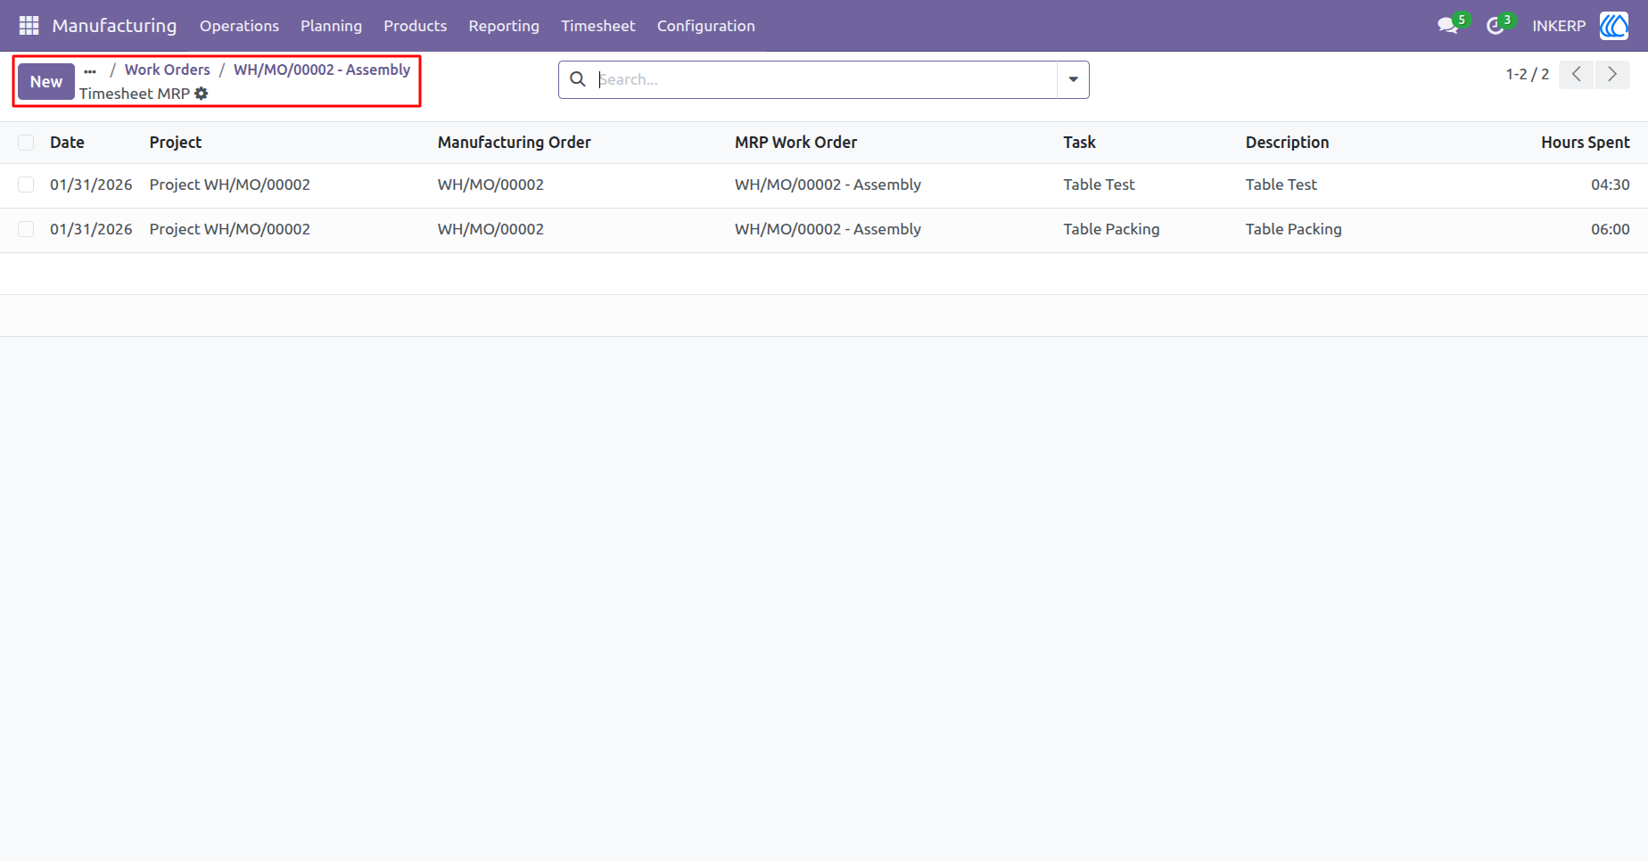
Task: Expand the search options dropdown arrow
Action: (1073, 79)
